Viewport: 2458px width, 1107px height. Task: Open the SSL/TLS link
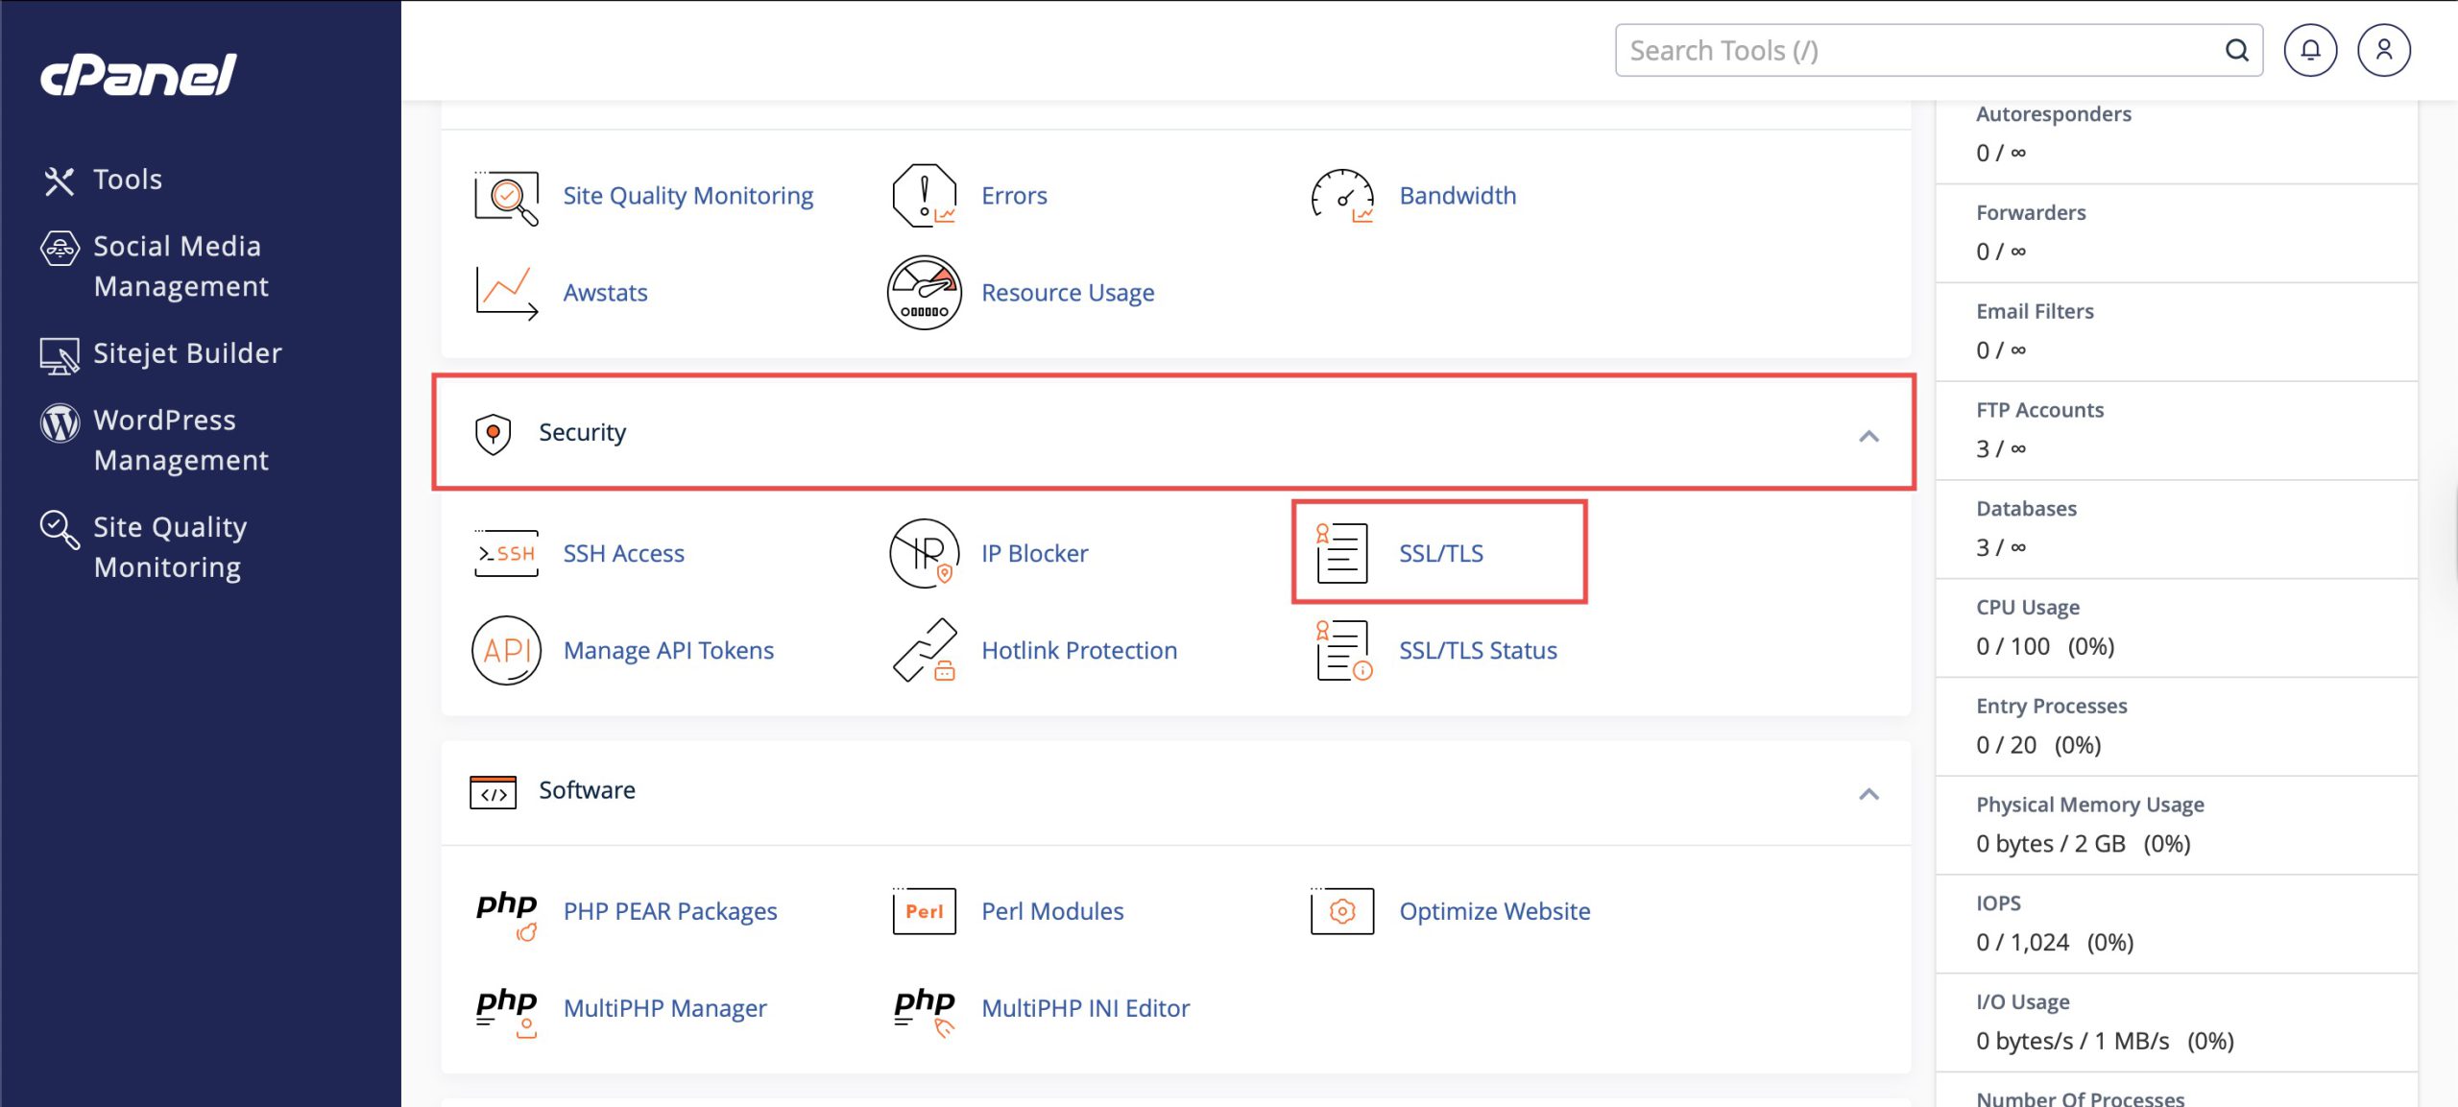tap(1440, 554)
